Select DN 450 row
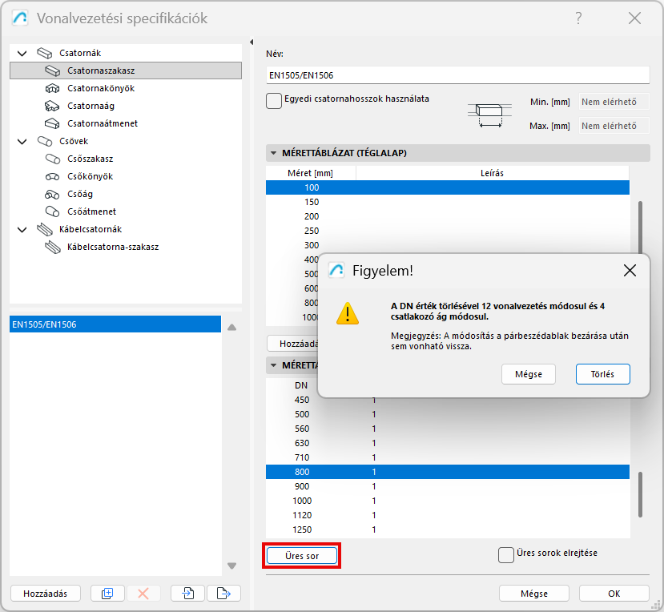This screenshot has width=664, height=612. 448,401
